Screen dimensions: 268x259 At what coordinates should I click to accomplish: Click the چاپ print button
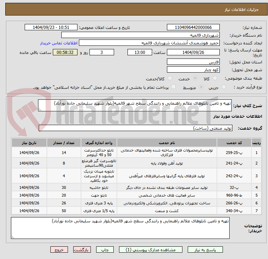pos(105,249)
